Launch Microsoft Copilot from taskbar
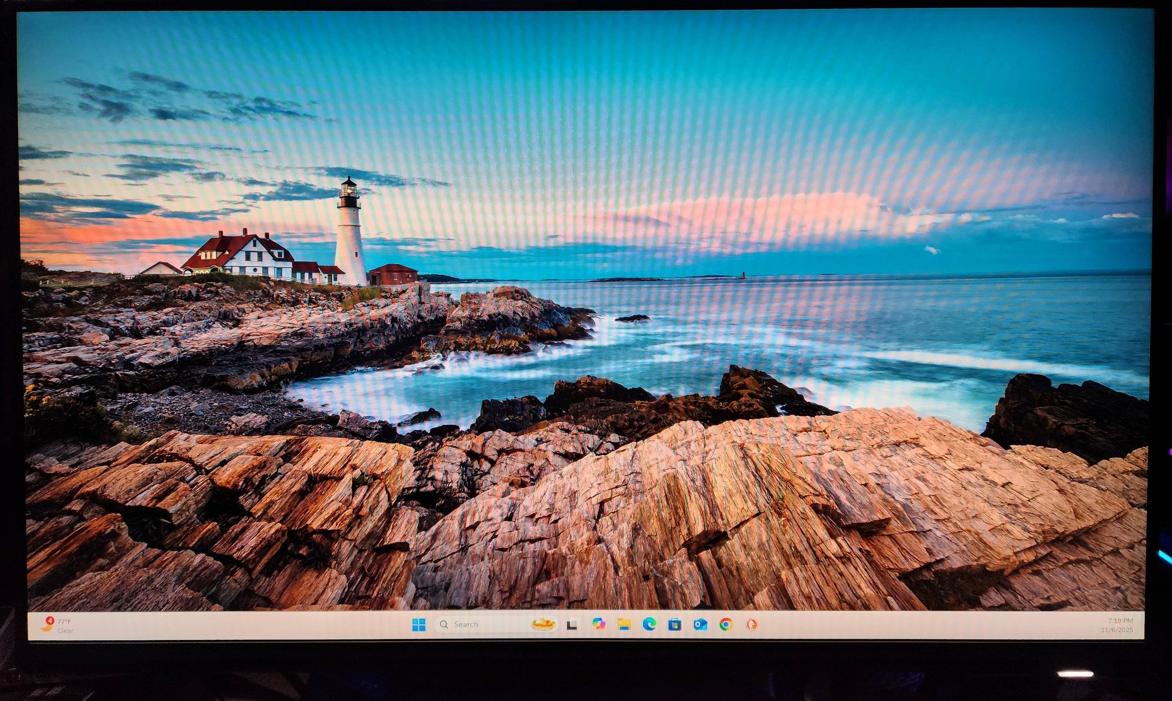Image resolution: width=1172 pixels, height=701 pixels. [x=598, y=624]
